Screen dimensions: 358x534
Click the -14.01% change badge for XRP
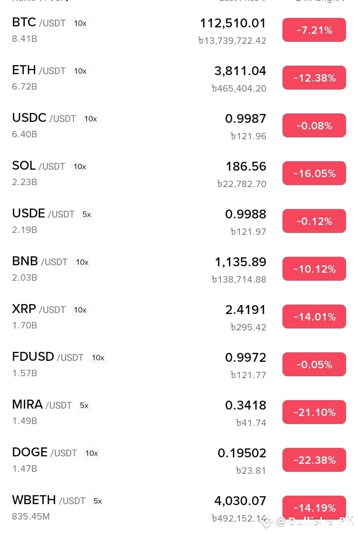(314, 317)
